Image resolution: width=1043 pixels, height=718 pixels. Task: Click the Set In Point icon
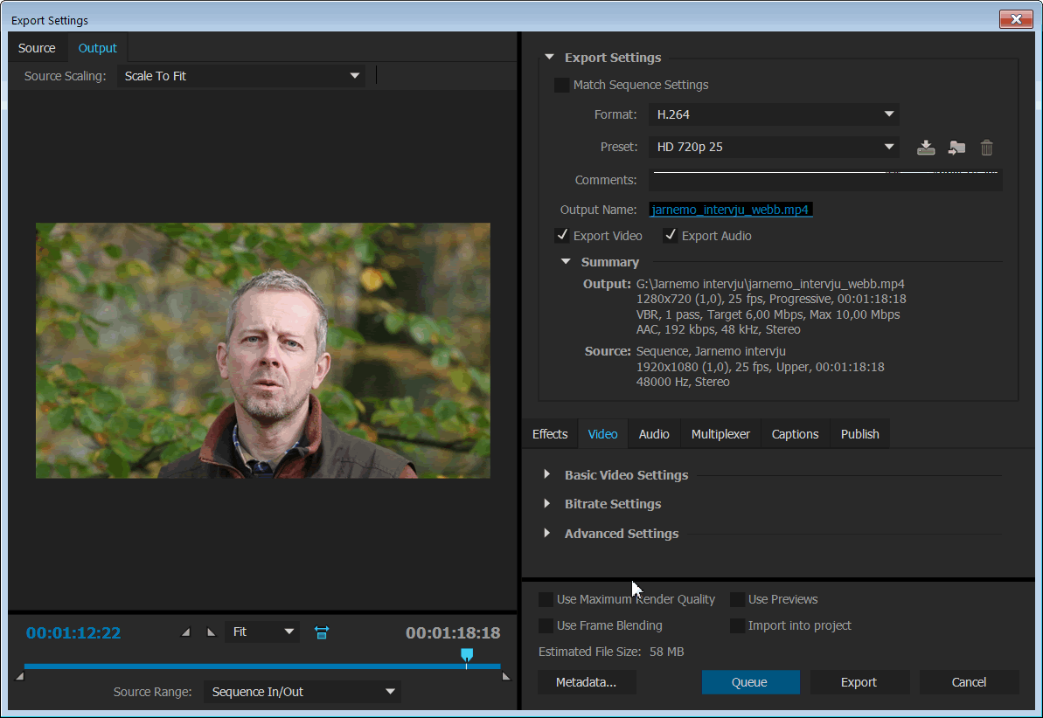(184, 632)
